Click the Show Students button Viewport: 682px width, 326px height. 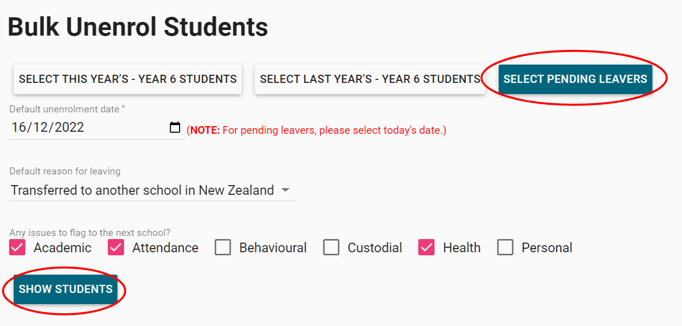click(66, 289)
